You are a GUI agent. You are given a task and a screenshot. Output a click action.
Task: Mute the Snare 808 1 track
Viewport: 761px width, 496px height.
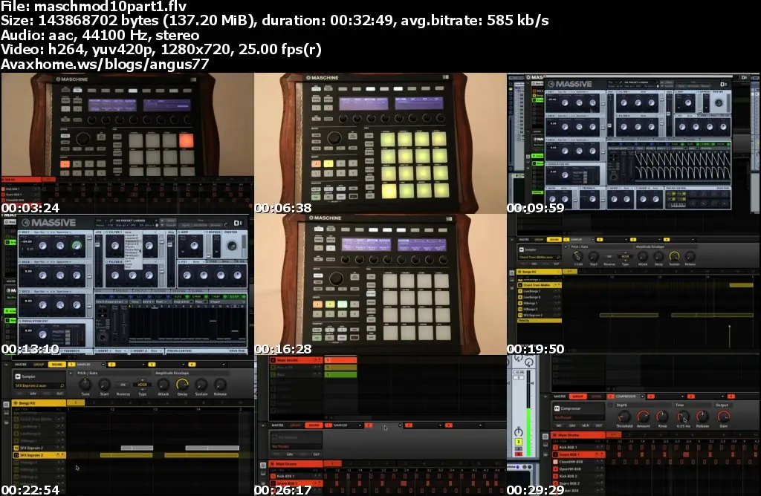597,454
